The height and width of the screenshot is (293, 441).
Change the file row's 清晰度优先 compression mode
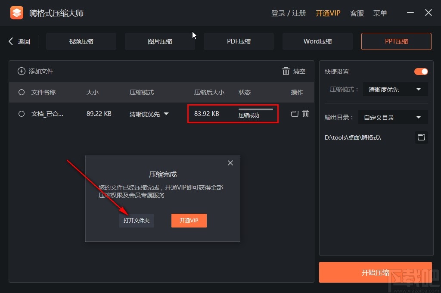149,114
